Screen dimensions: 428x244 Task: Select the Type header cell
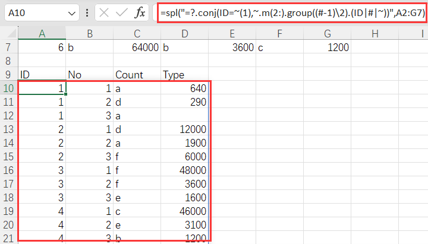[184, 75]
